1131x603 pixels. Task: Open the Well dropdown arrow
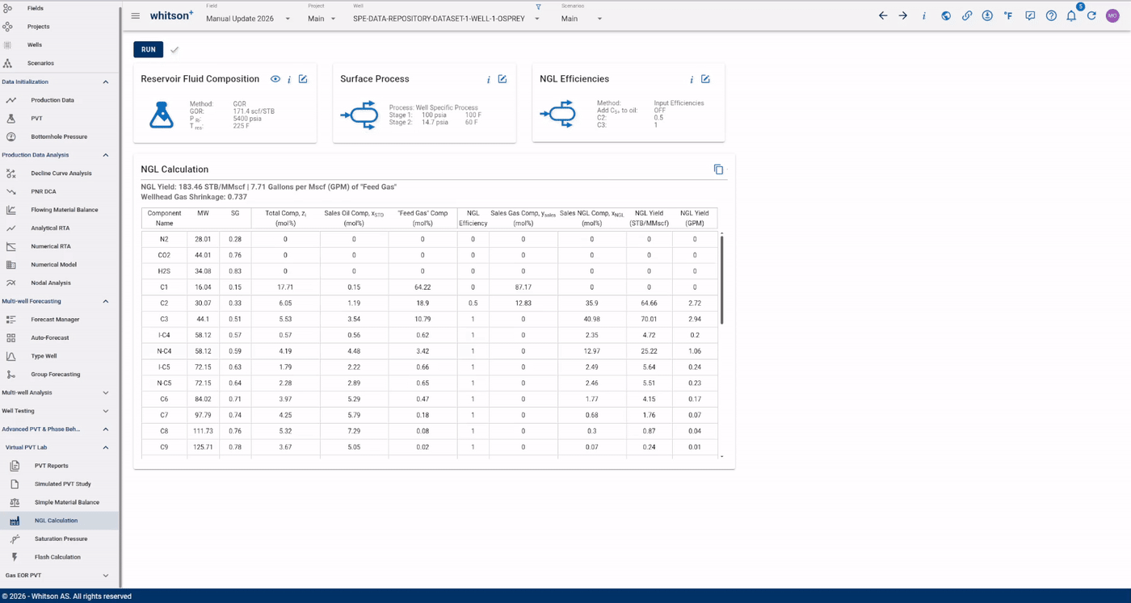[537, 19]
